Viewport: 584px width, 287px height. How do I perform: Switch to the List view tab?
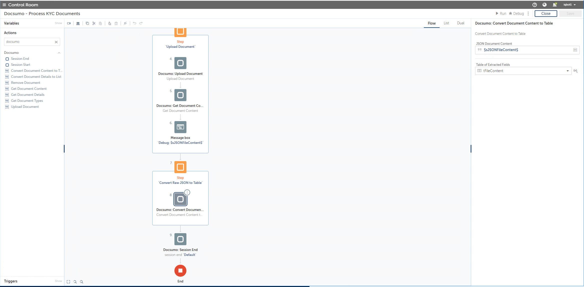(446, 23)
